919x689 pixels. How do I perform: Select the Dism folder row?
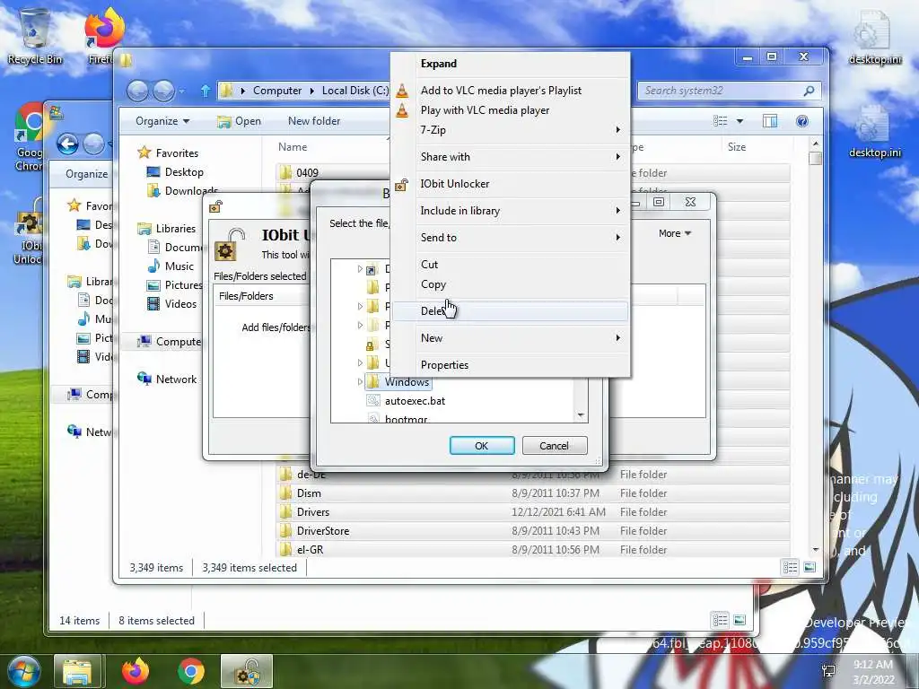pos(533,493)
